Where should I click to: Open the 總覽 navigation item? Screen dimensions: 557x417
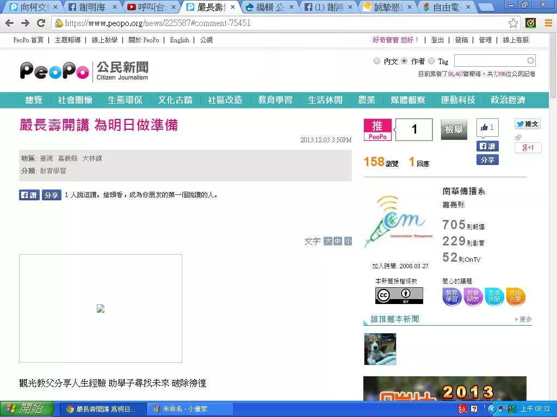(x=34, y=100)
